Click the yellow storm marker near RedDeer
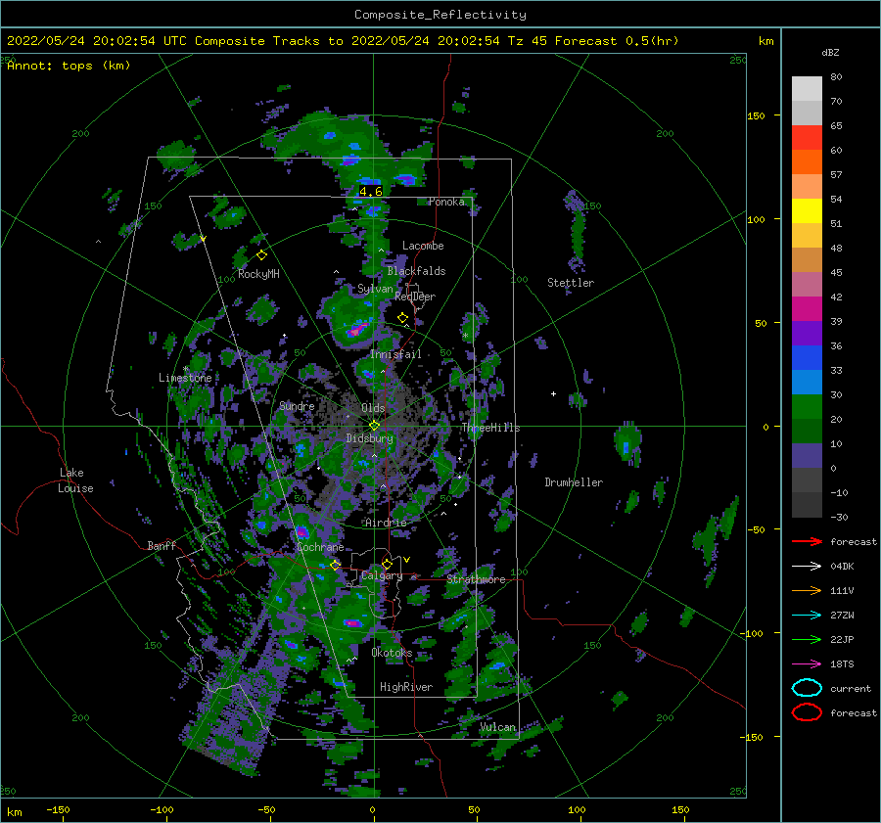 click(x=402, y=318)
